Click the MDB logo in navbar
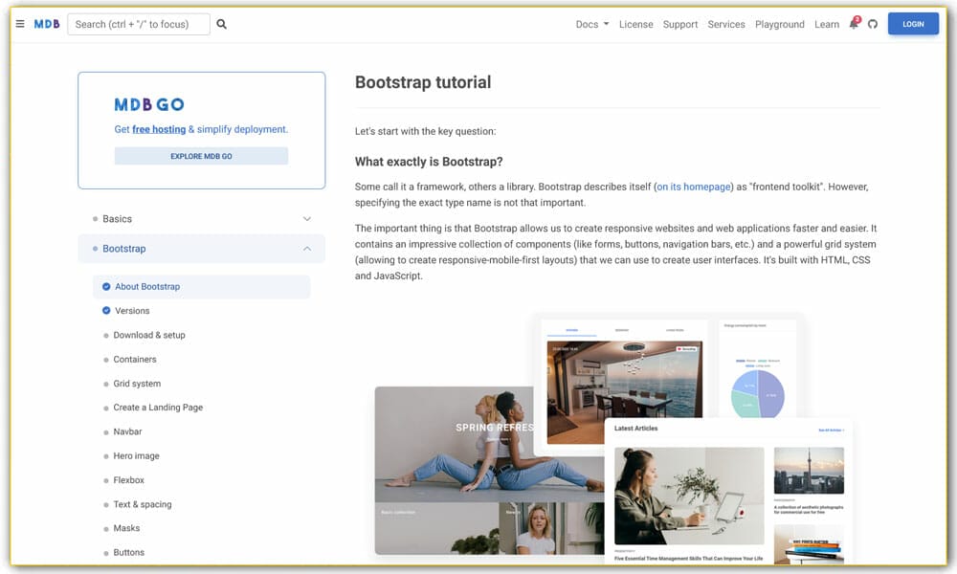 point(47,24)
